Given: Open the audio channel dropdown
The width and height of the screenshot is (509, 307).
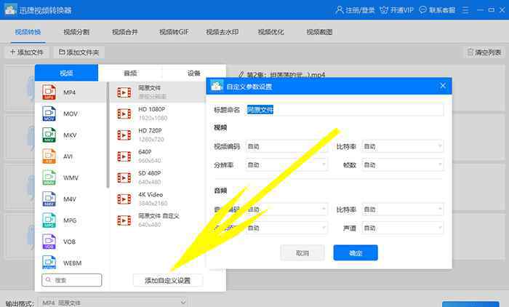Looking at the screenshot, I should pyautogui.click(x=403, y=228).
